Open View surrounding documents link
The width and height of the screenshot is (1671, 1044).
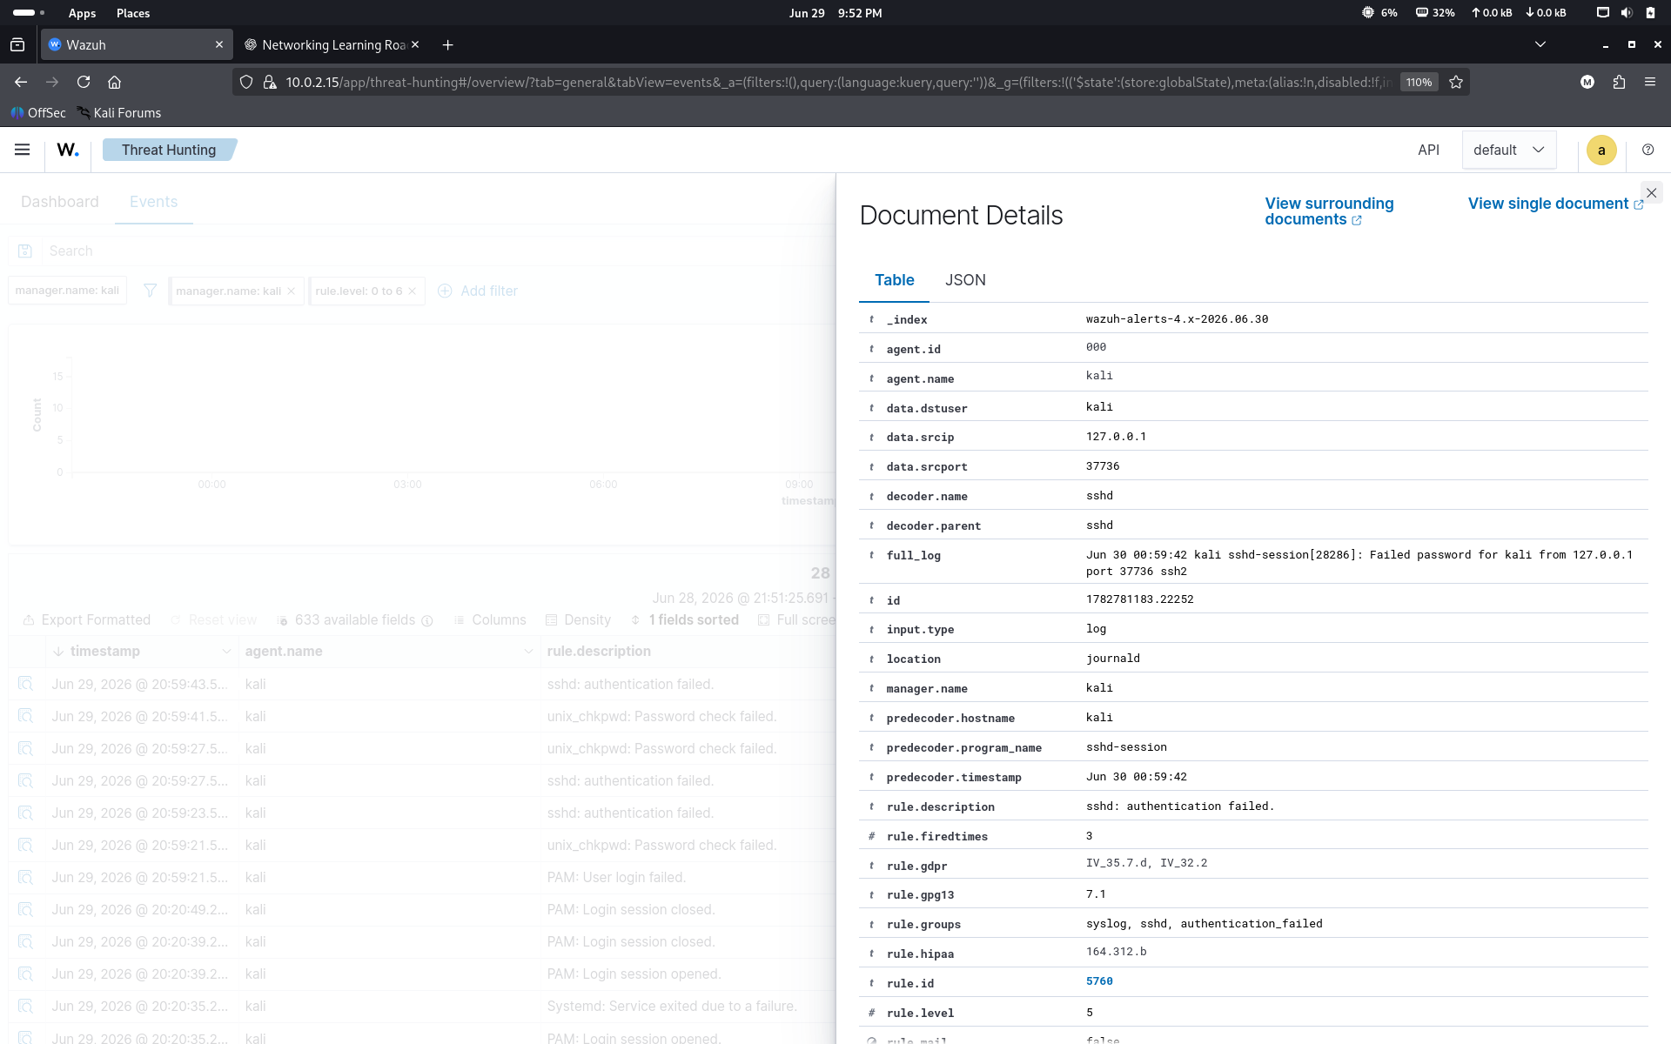[1328, 211]
